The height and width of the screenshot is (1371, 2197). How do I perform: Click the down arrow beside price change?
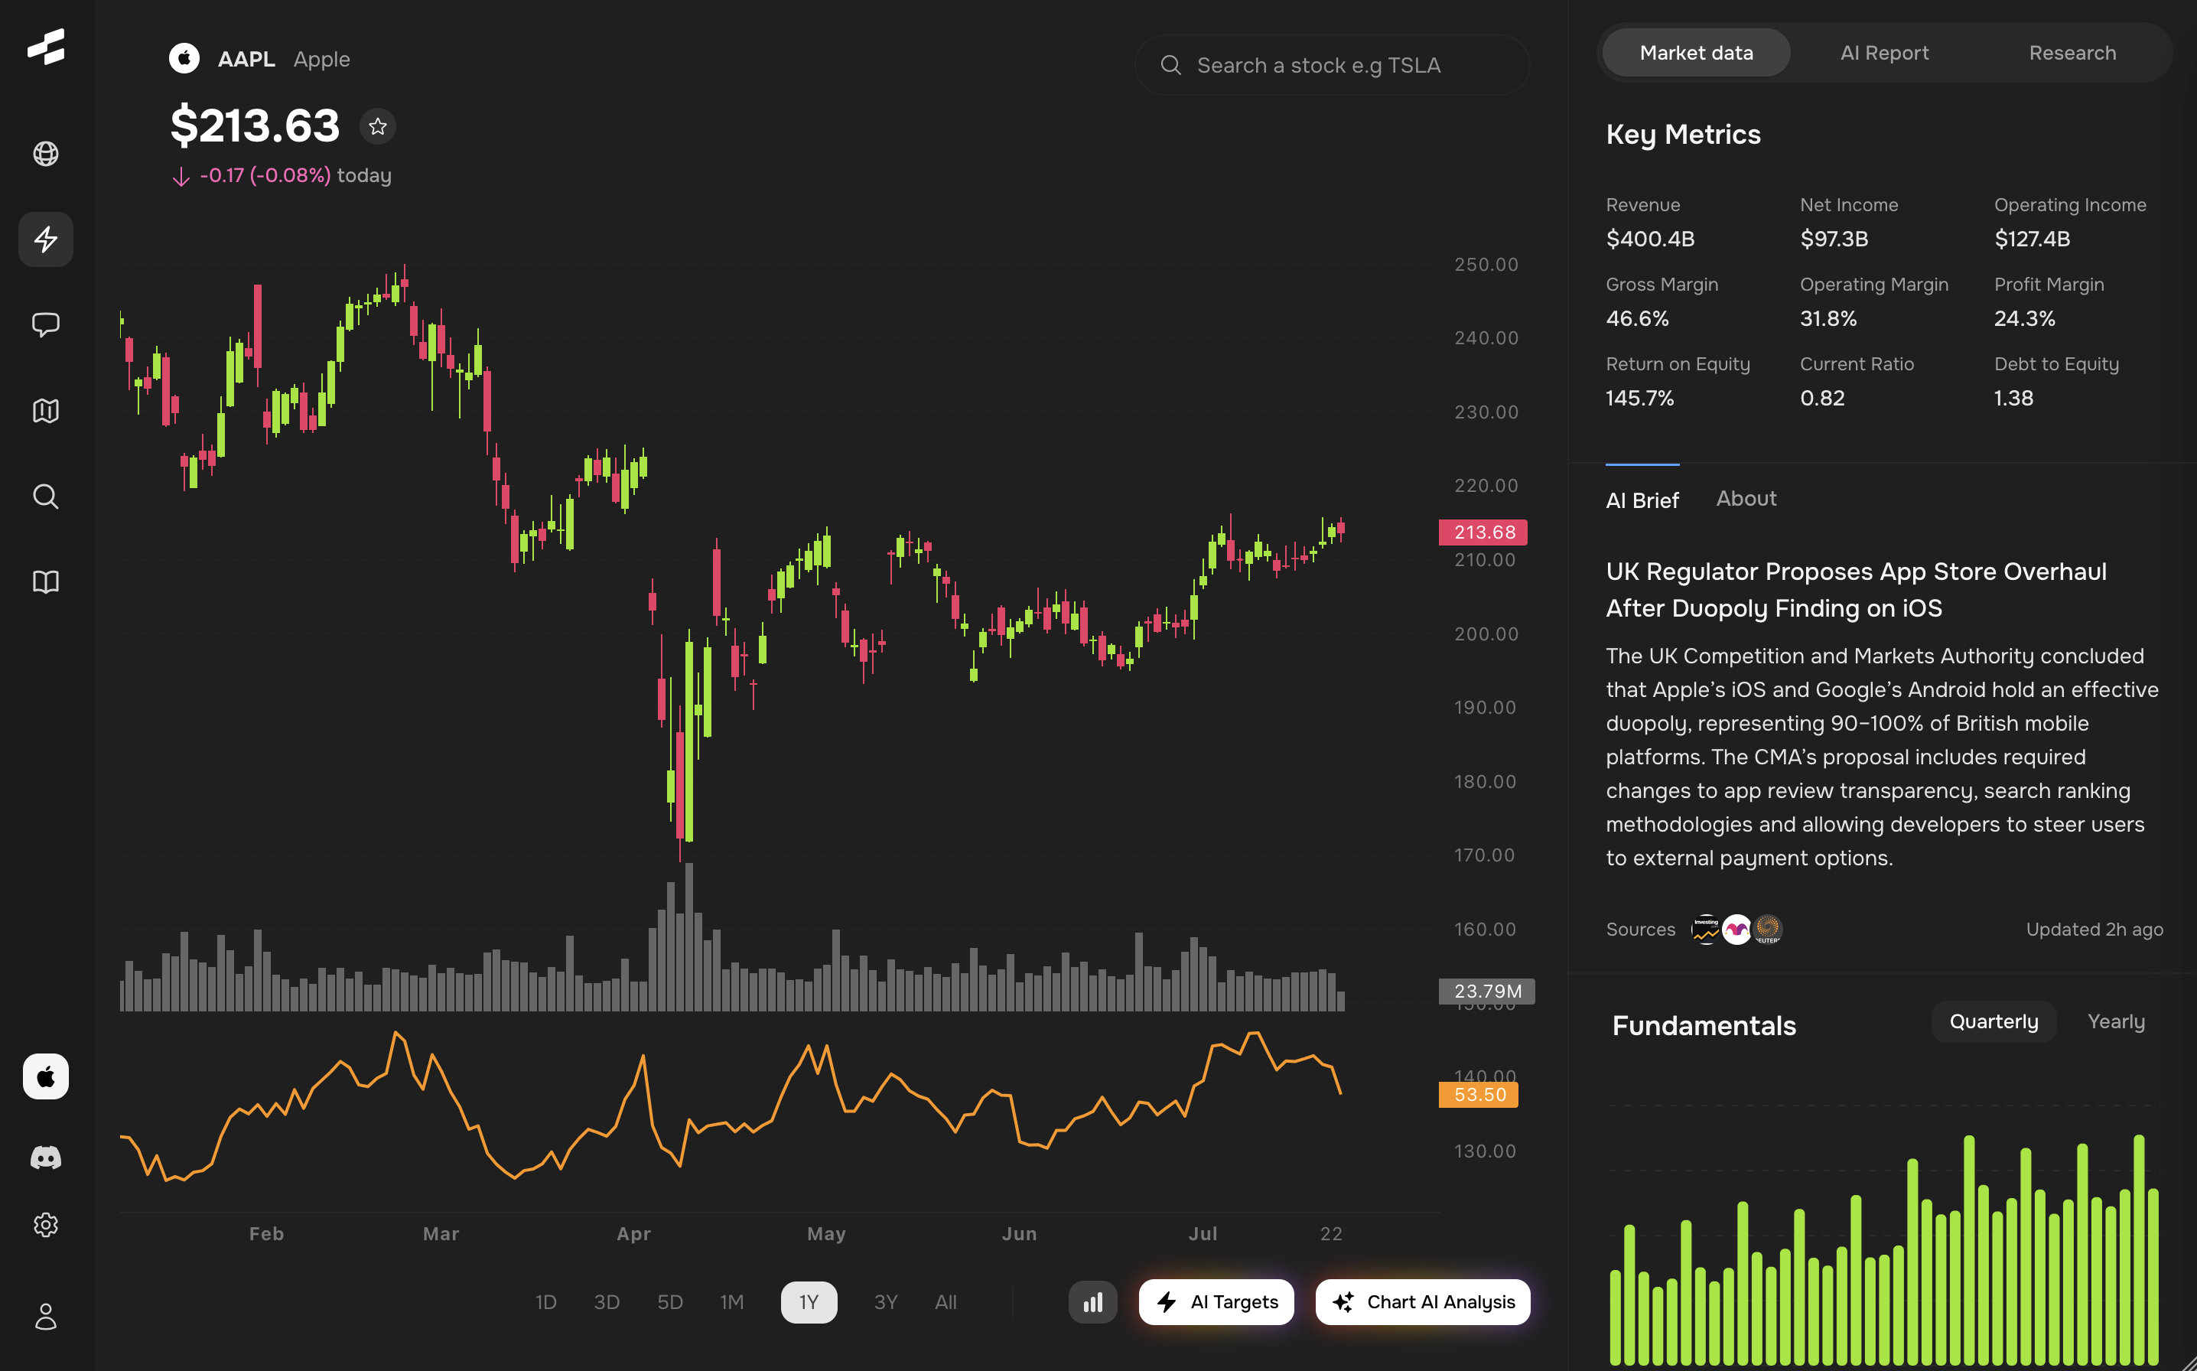181,177
